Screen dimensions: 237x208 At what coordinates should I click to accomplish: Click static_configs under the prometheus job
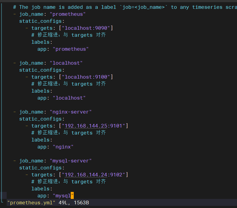(42, 21)
